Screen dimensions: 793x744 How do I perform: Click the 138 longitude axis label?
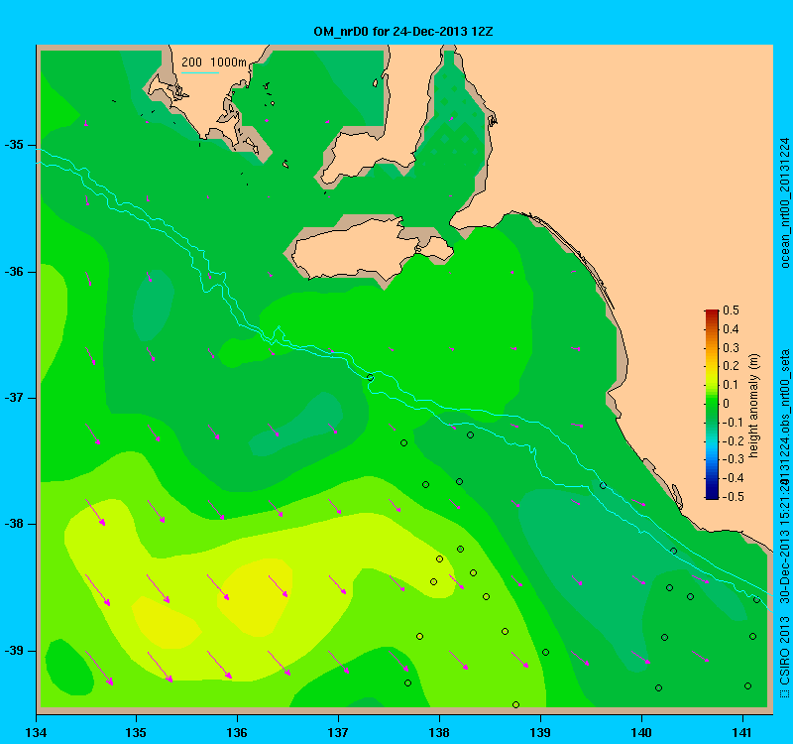[x=439, y=732]
